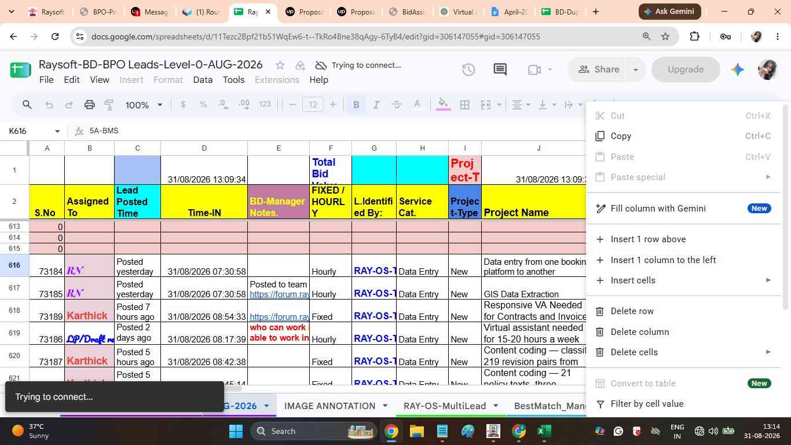Switch to IMAGE ANNOTATION sheet tab
Screen dimensions: 791x445
click(x=330, y=406)
